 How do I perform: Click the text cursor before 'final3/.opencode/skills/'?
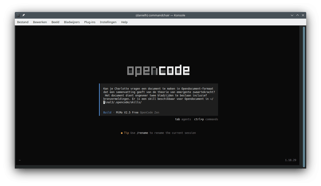click(104, 102)
